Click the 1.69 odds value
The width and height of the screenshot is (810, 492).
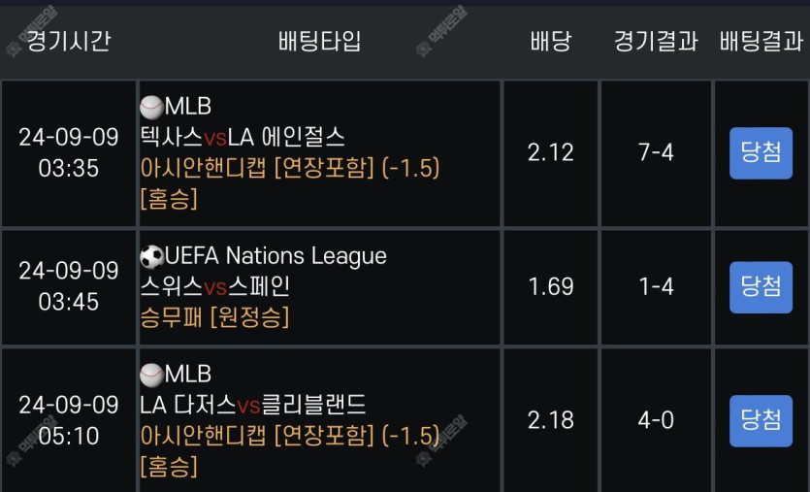[551, 287]
